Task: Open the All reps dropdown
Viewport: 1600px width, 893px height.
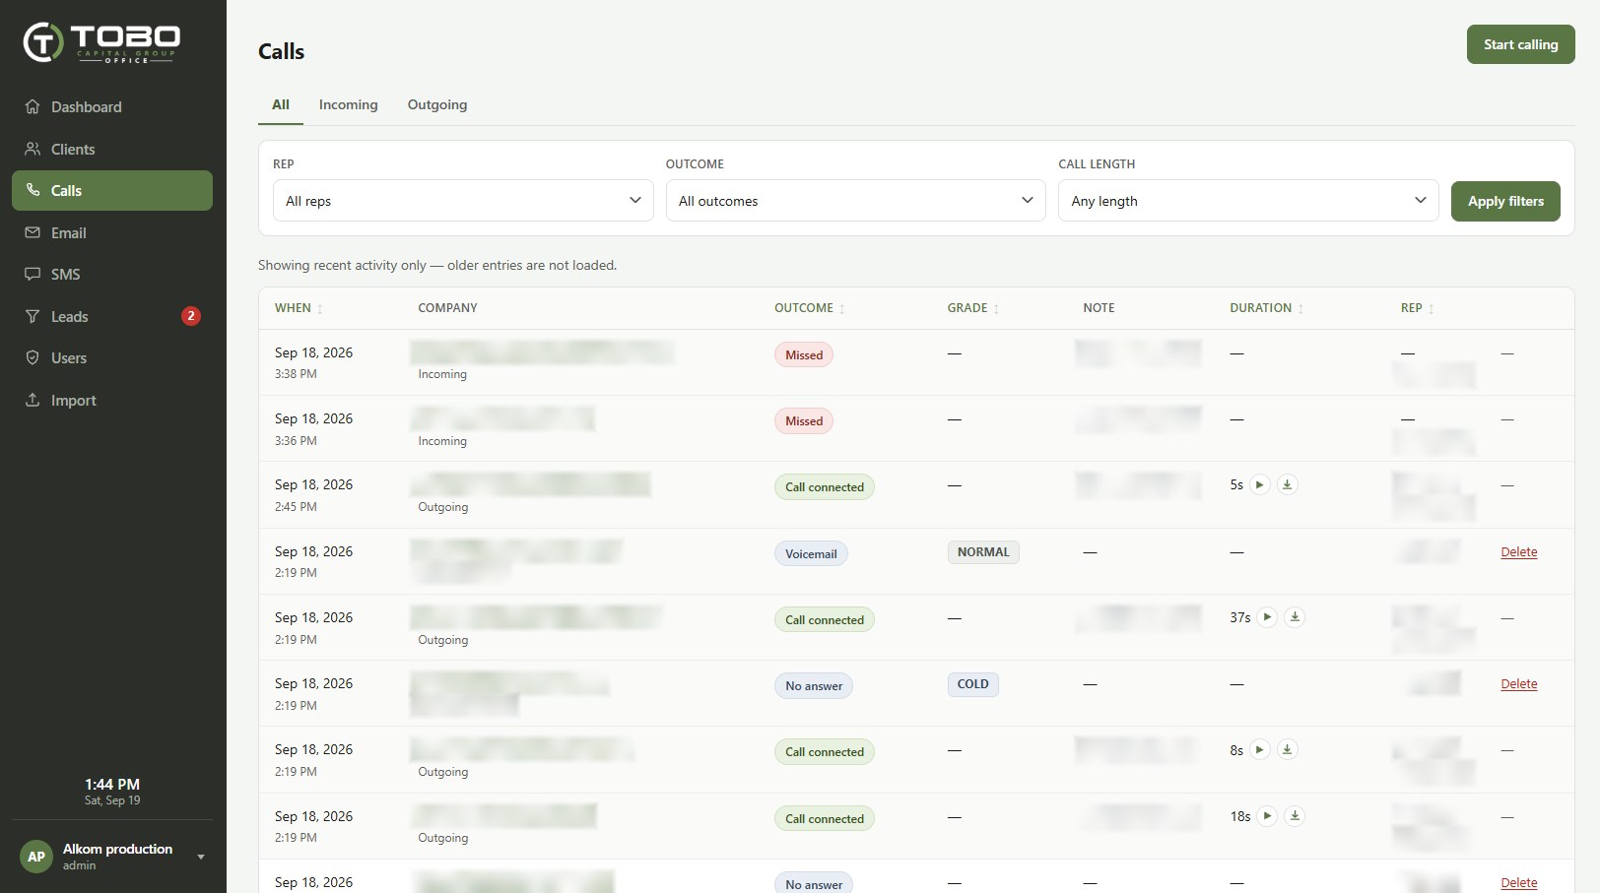Action: (x=463, y=201)
